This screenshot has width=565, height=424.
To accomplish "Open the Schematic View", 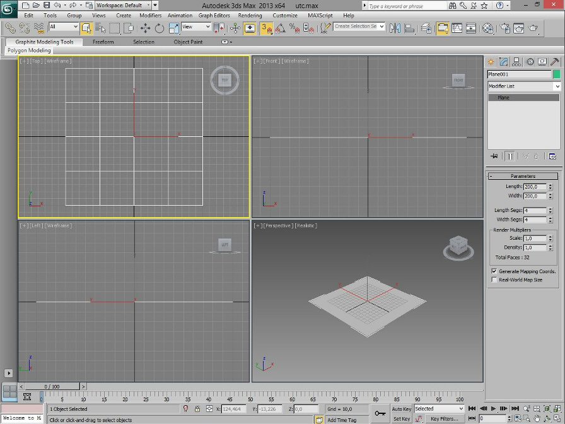I will (471, 28).
